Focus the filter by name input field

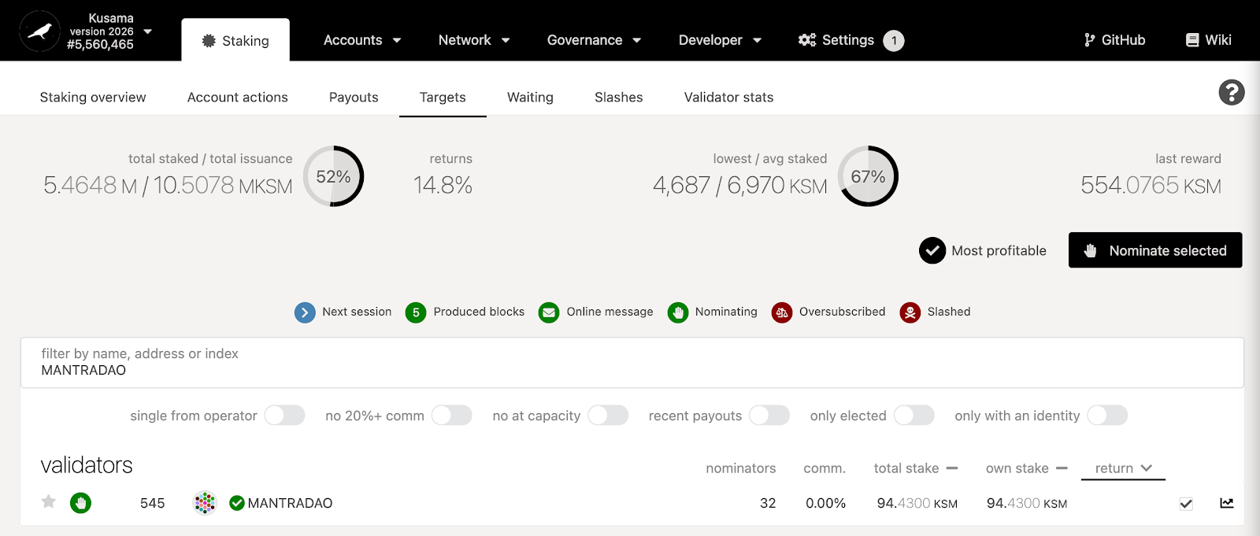click(x=632, y=363)
